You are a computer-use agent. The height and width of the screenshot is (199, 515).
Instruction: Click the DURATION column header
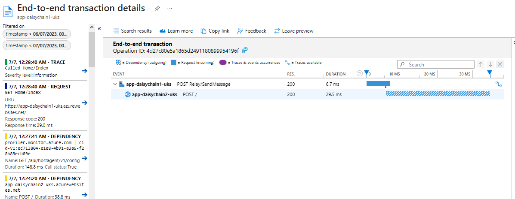[336, 74]
